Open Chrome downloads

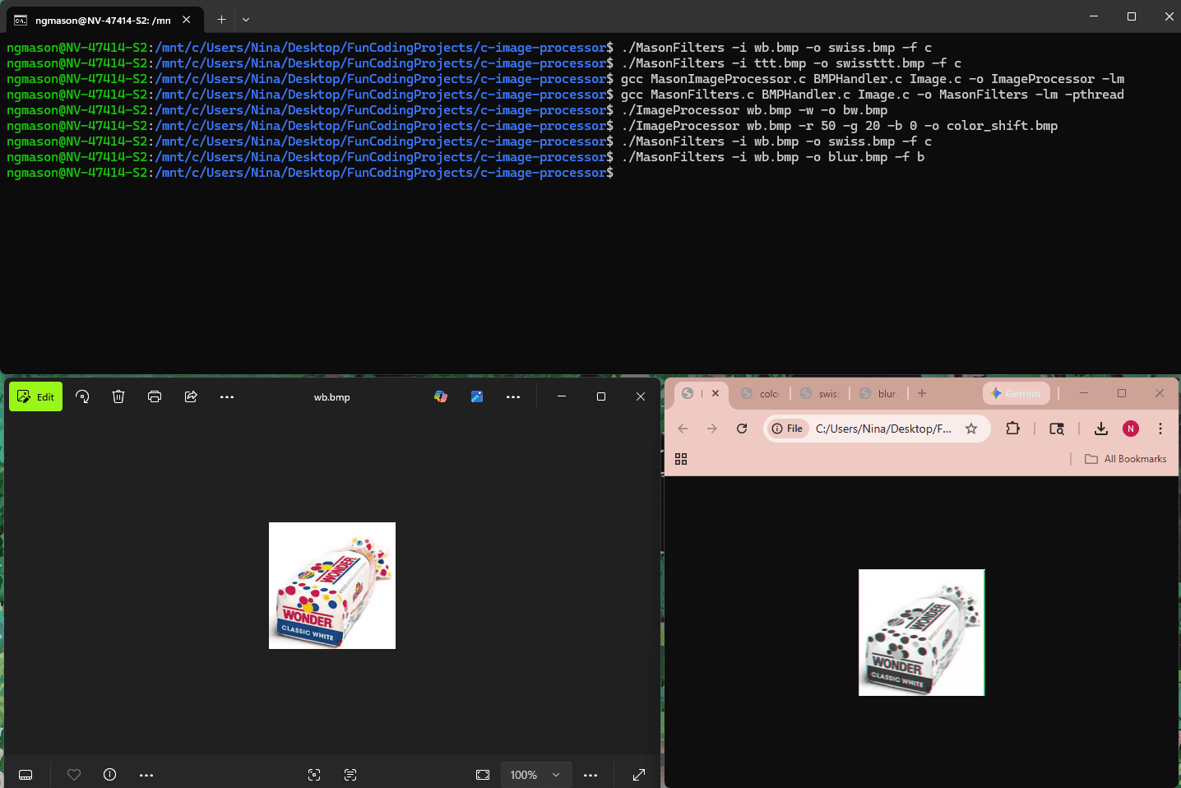(1101, 429)
